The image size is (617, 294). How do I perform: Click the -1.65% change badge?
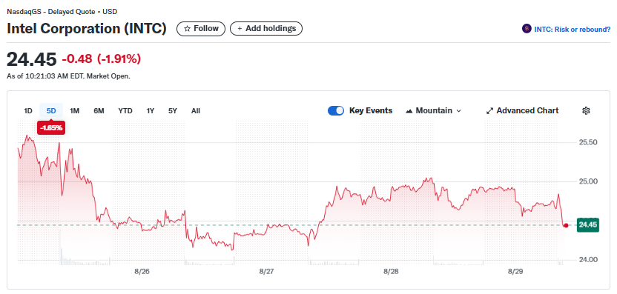coord(51,127)
